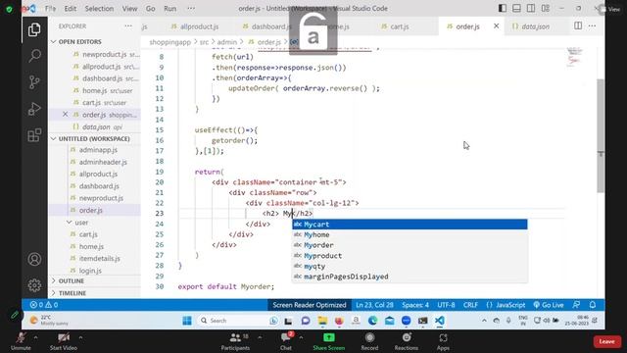The width and height of the screenshot is (627, 353).
Task: Open the Source Control view
Action: coord(34,82)
